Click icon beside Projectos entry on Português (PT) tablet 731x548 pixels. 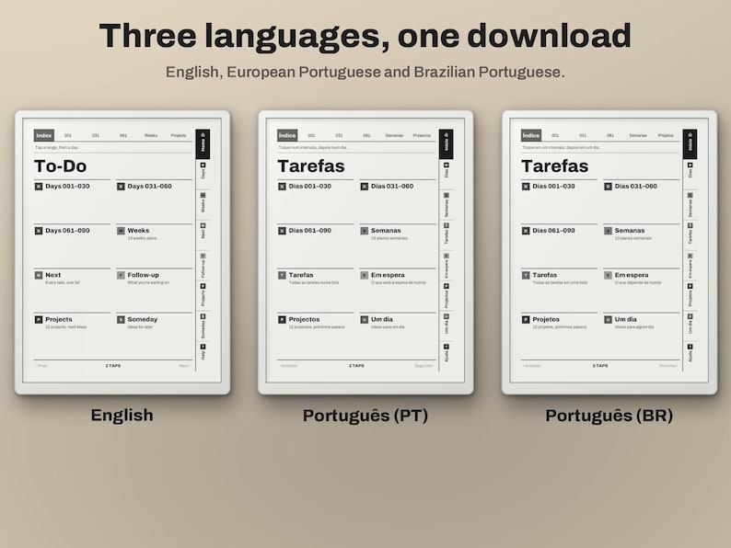[x=282, y=319]
